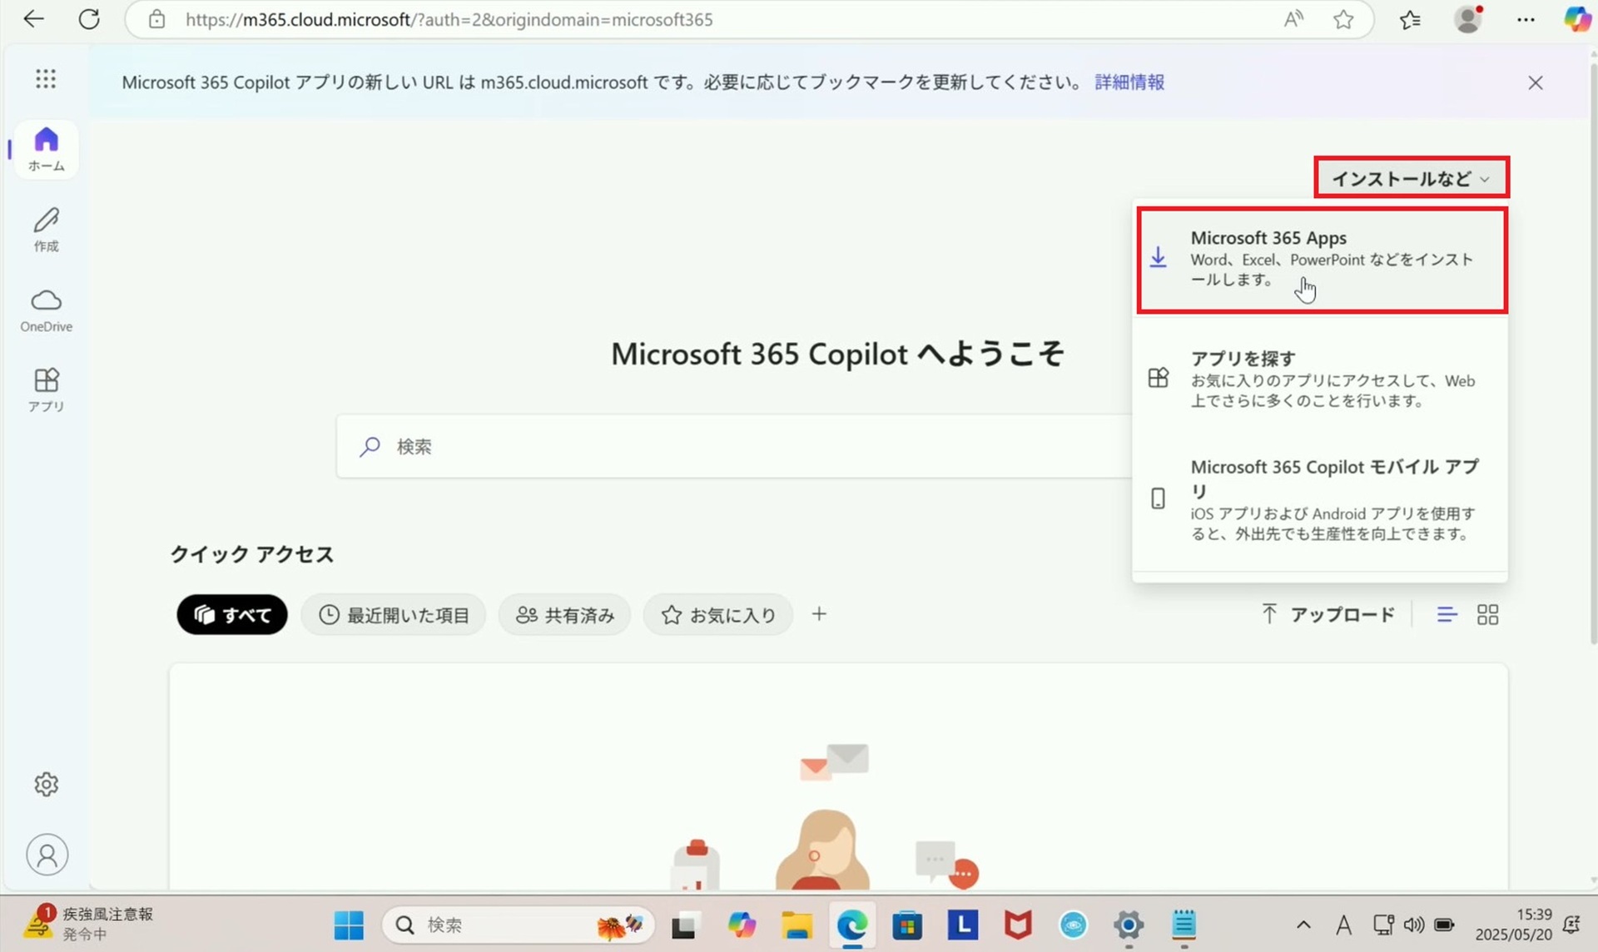Viewport: 1598px width, 952px height.
Task: Select Microsoft 365 Copilot モバイル アプリ entry
Action: (1320, 499)
